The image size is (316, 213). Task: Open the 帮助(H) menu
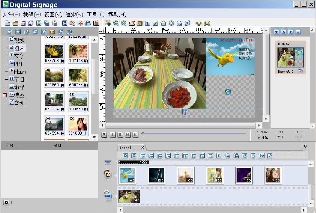tap(117, 14)
